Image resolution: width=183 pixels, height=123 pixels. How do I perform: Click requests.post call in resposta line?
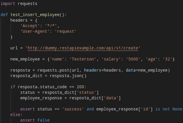(x=53, y=70)
